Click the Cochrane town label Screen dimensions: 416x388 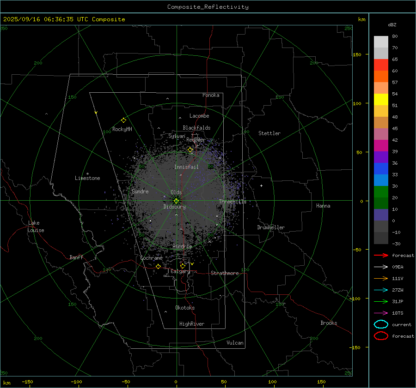coord(151,258)
